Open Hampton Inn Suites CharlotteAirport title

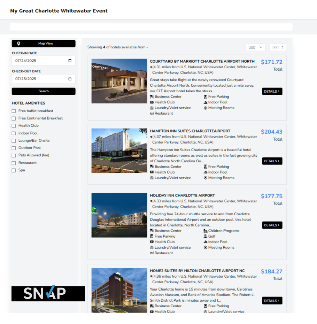190,131
